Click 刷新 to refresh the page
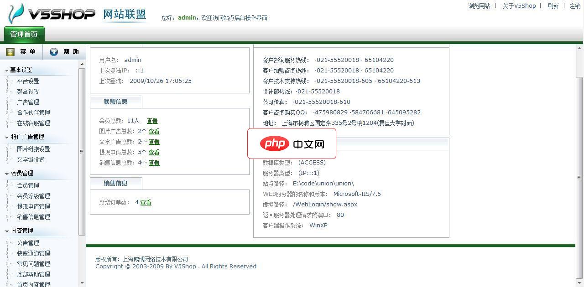The width and height of the screenshot is (584, 287). tap(553, 6)
